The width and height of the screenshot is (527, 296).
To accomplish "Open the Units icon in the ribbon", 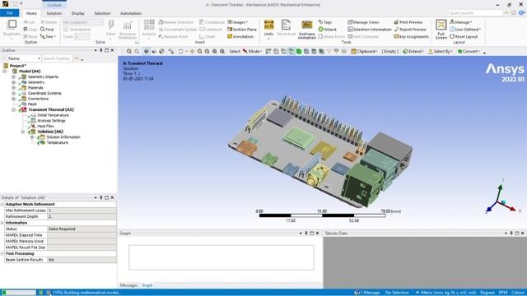I will 268,29.
